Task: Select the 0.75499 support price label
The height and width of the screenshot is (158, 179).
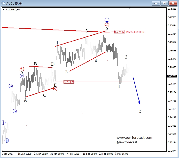Action: (69, 82)
